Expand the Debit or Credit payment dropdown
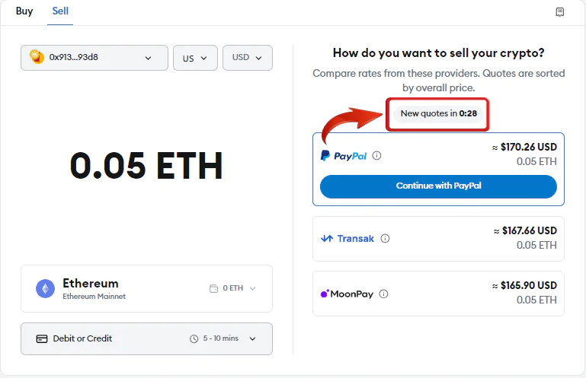The image size is (586, 378). coord(146,338)
